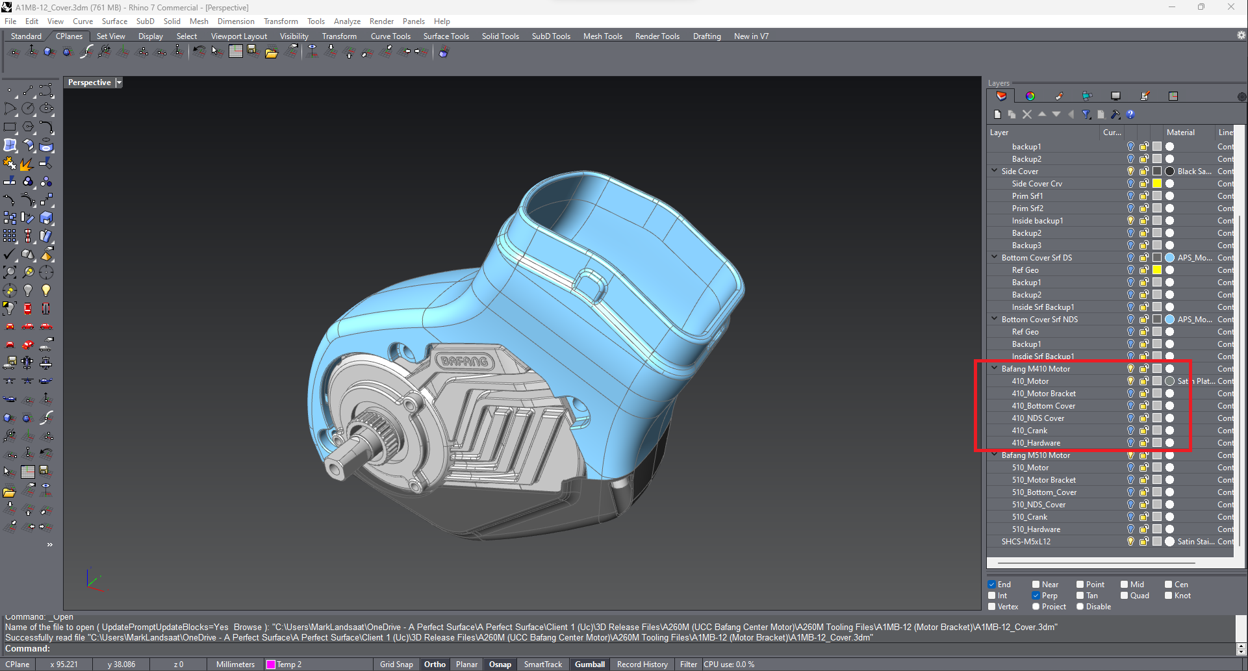Enable the Quad osnap checkbox
The image size is (1248, 671).
1125,596
